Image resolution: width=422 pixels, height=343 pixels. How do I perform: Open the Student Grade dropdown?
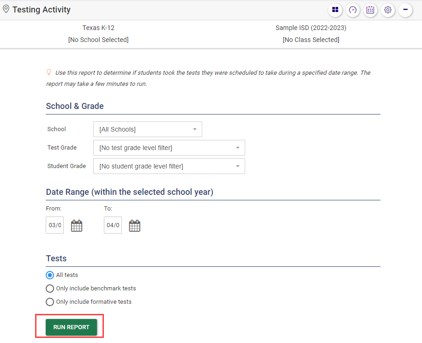(x=169, y=166)
